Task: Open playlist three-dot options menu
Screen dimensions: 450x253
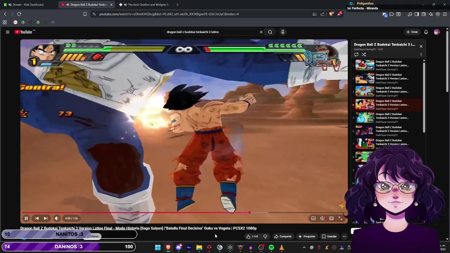Action: (x=421, y=54)
